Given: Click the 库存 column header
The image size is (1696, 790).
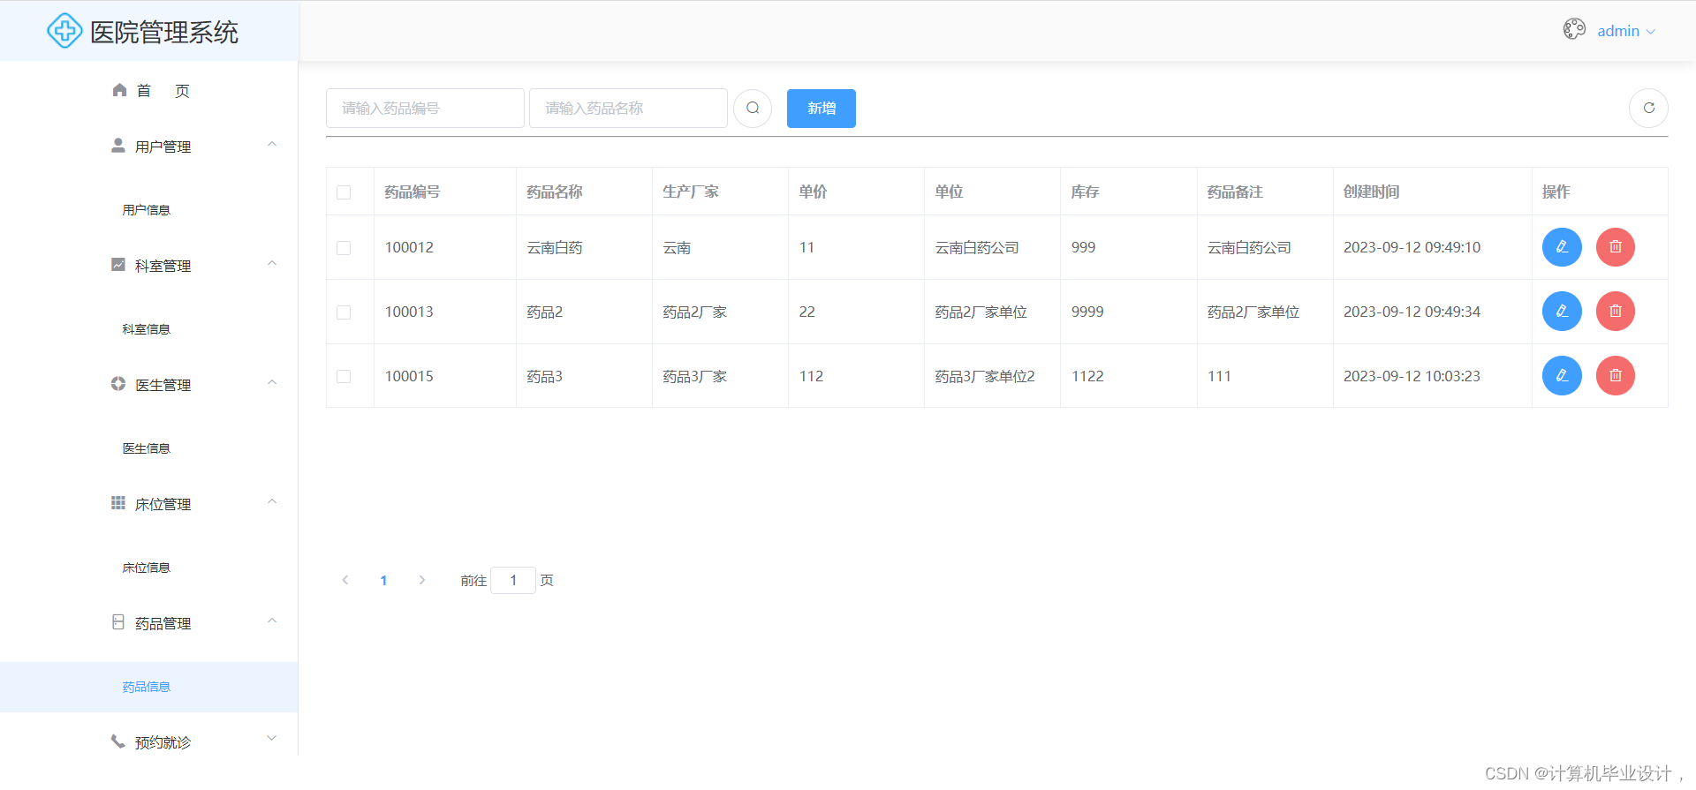Looking at the screenshot, I should click(x=1085, y=192).
